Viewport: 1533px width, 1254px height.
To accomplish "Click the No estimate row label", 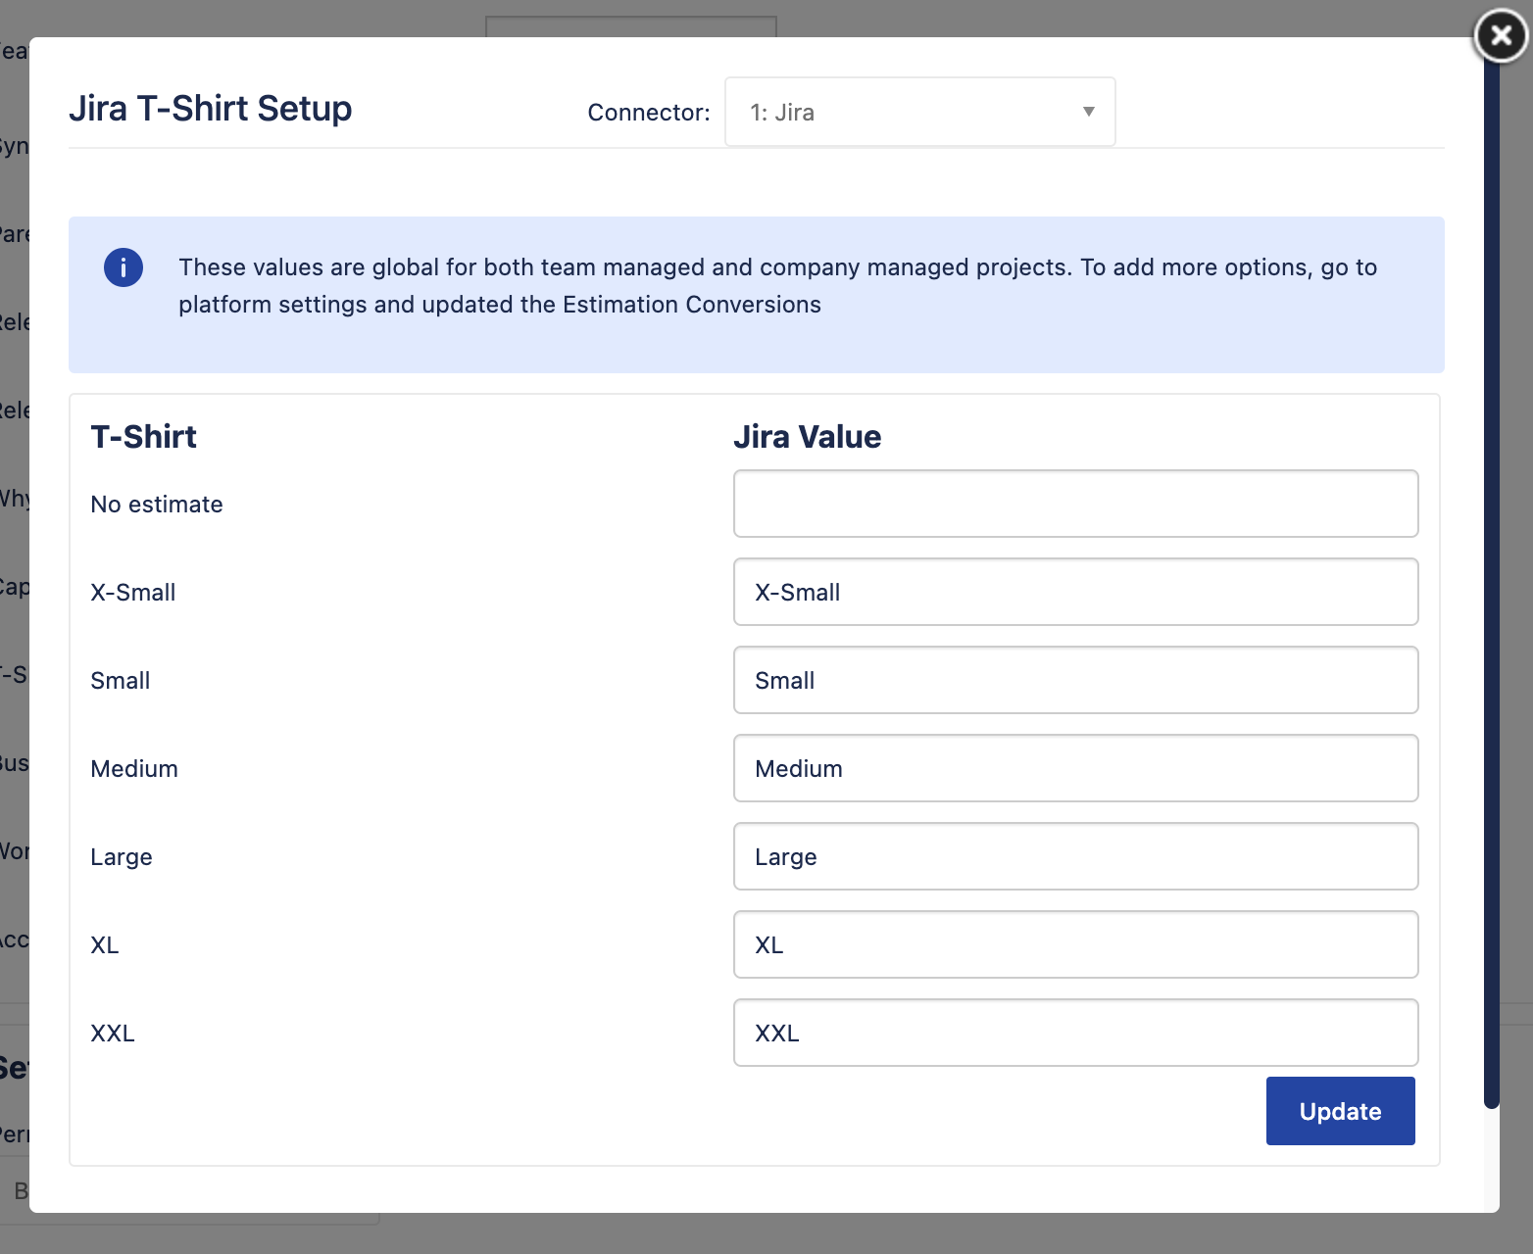I will tap(157, 505).
